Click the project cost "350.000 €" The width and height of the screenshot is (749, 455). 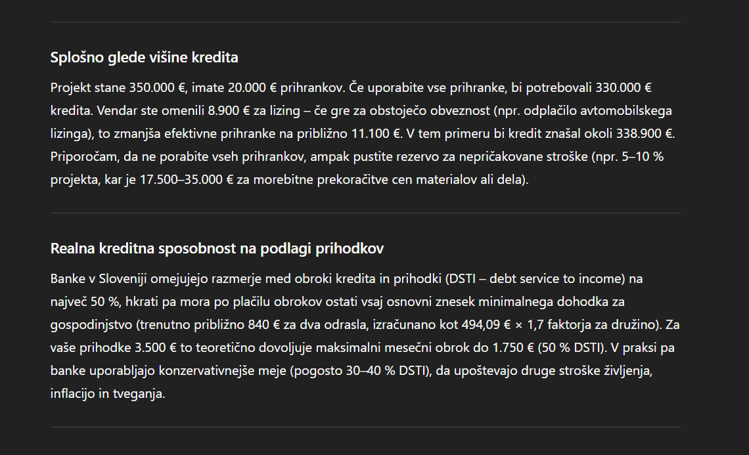point(157,88)
